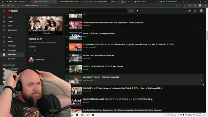Open Solar Eats Filipino Food video
The width and height of the screenshot is (208, 117).
[122, 110]
